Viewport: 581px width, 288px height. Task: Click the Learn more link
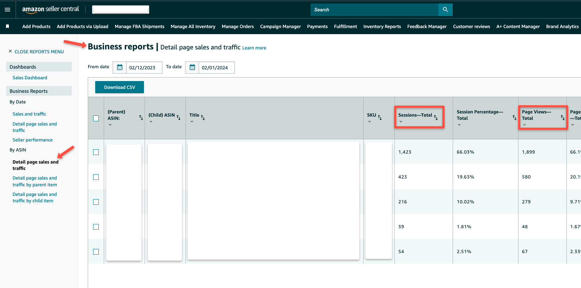(254, 48)
